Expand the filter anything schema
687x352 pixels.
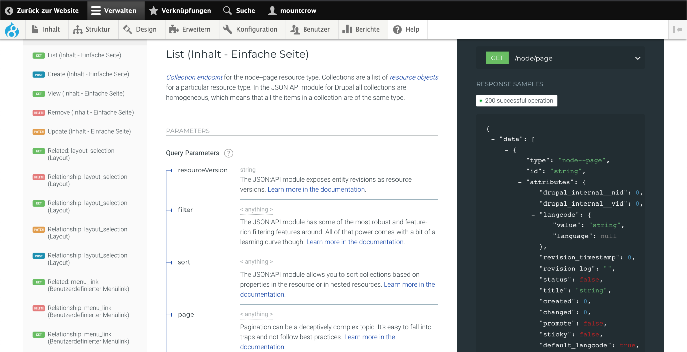(256, 209)
